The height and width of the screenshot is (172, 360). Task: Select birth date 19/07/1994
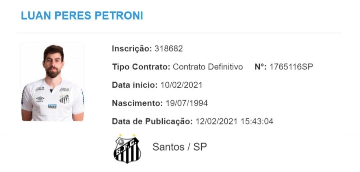187,103
